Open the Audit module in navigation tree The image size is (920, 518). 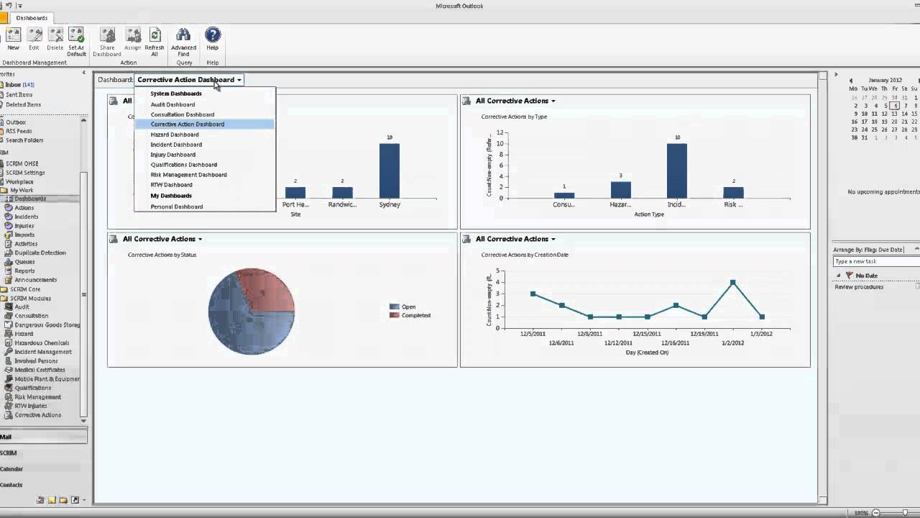pos(22,307)
